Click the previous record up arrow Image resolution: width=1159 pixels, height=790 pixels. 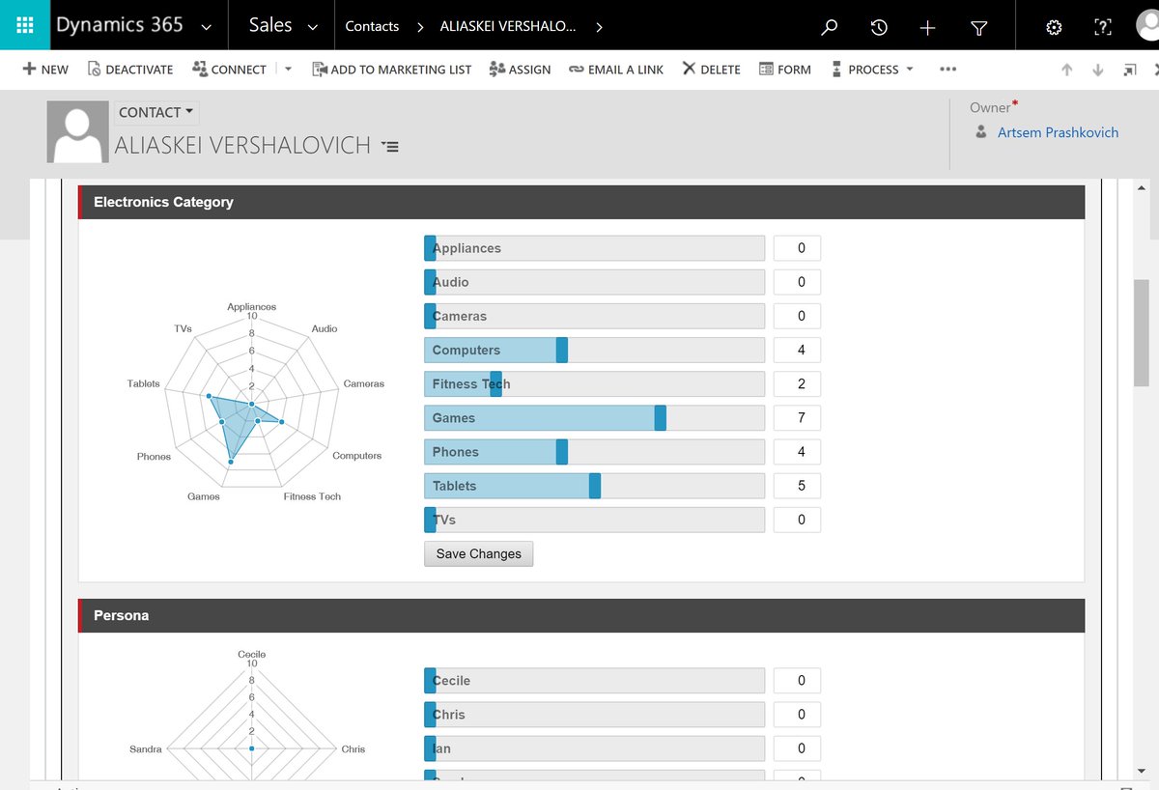1067,70
